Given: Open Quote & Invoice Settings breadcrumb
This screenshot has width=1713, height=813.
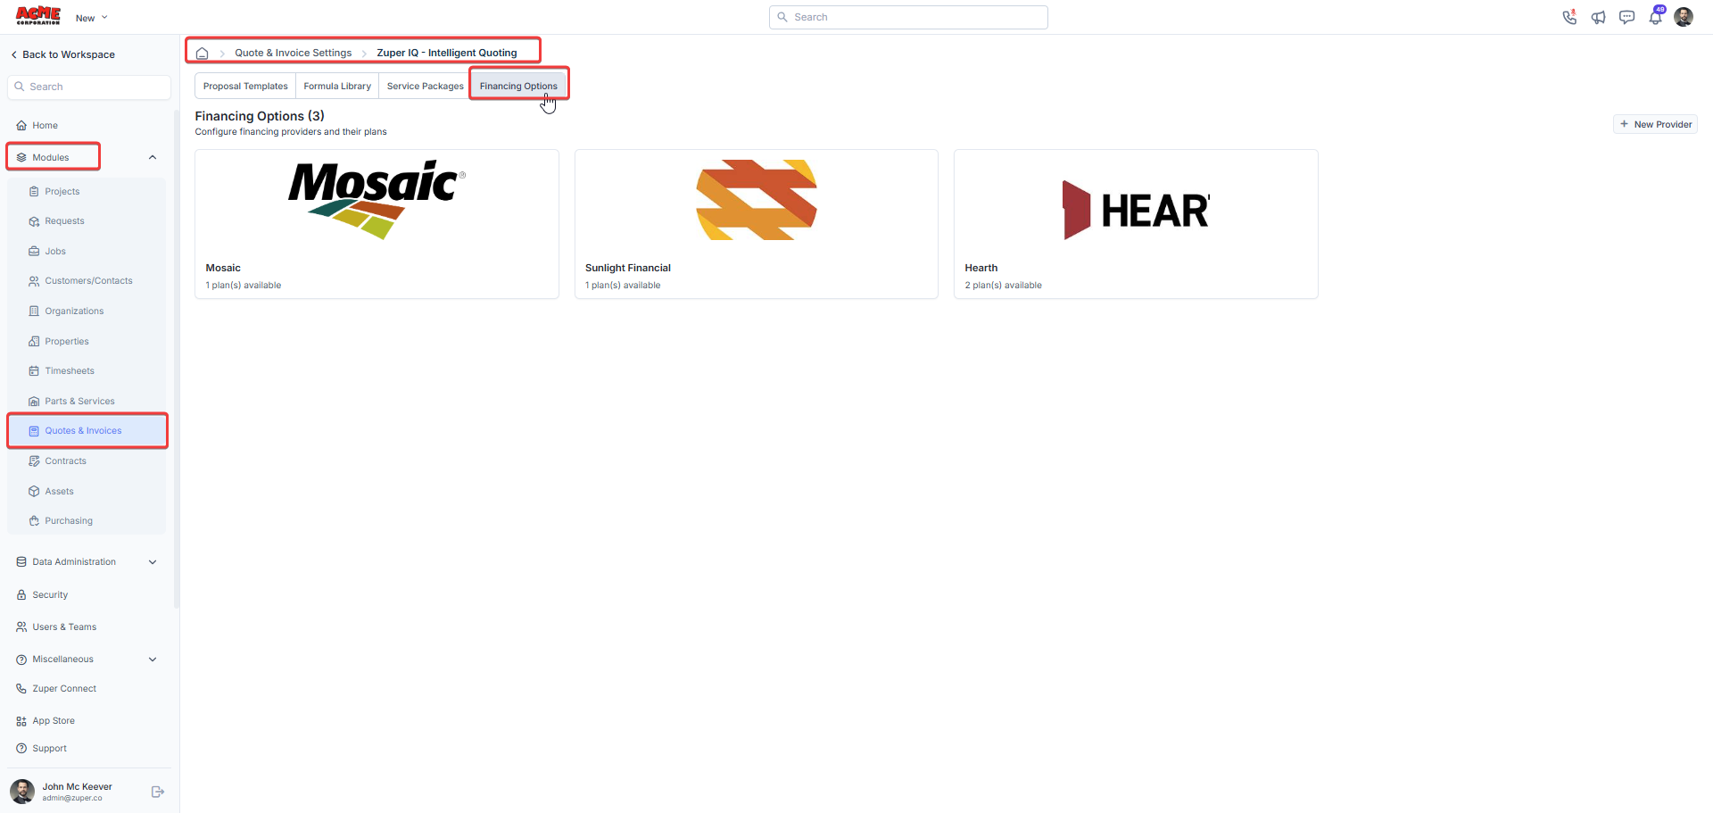Looking at the screenshot, I should coord(294,54).
